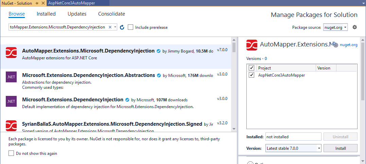Switch to the AspNetCore3AutoMapper tab
366x164 pixels.
click(72, 3)
